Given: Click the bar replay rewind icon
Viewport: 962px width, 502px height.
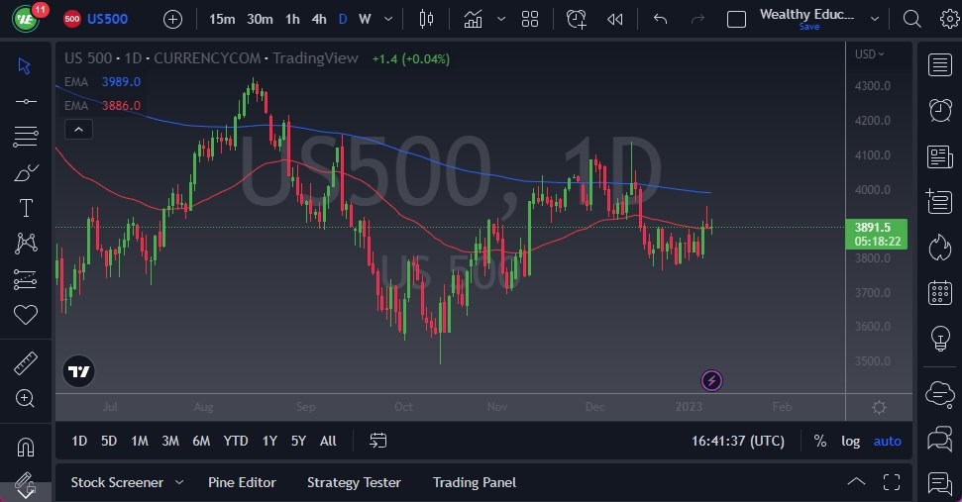Looking at the screenshot, I should 615,19.
